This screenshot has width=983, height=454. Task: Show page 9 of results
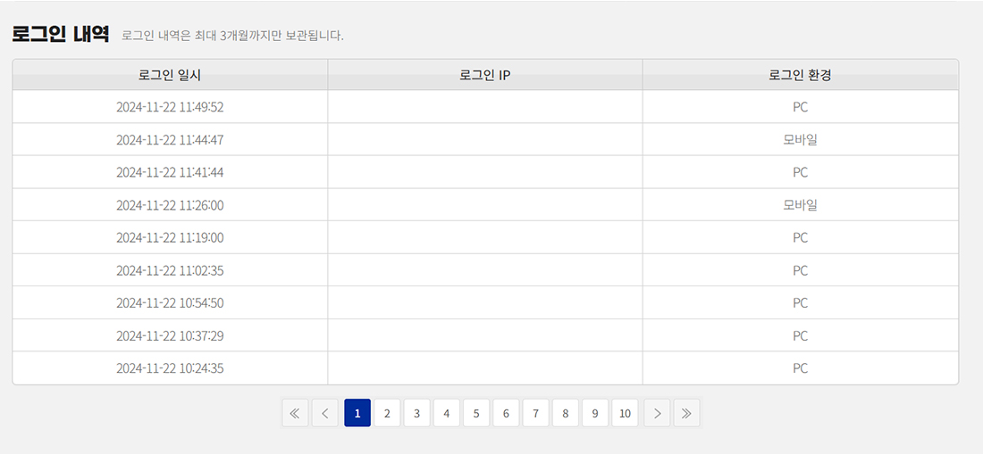coord(595,413)
